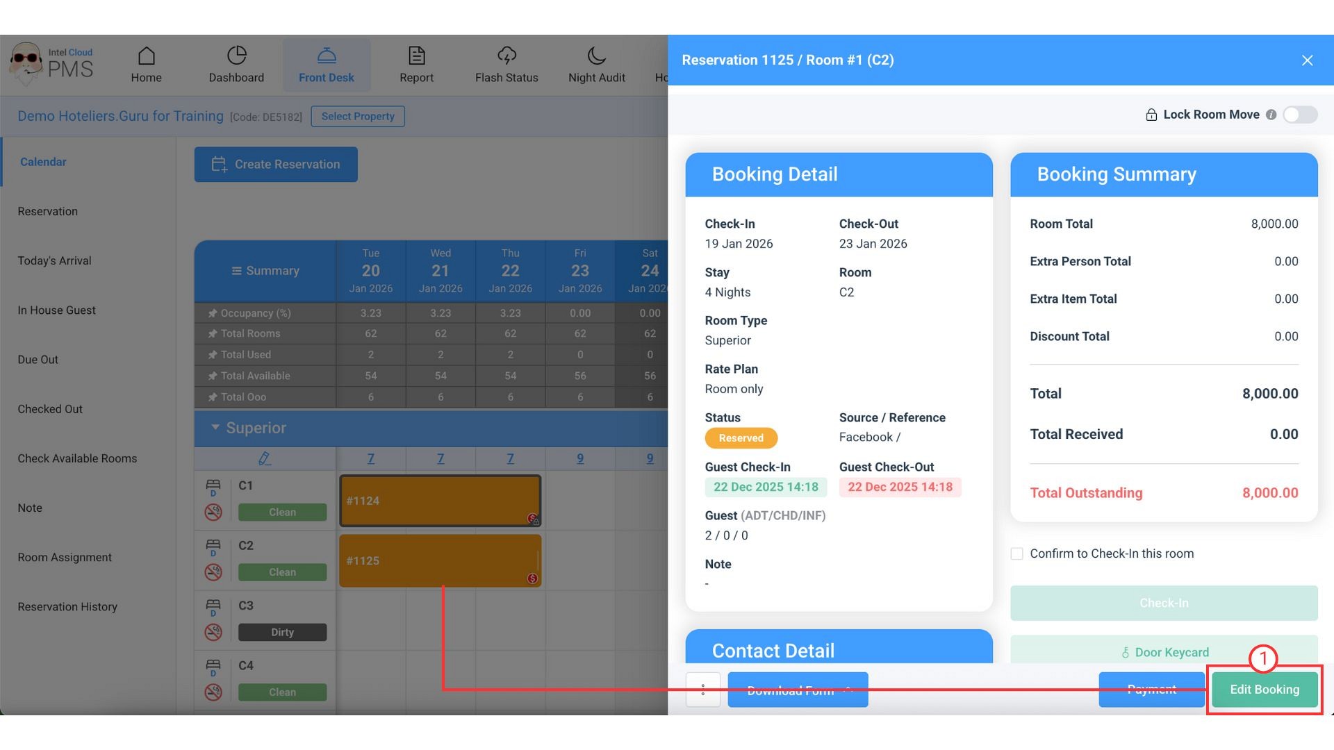This screenshot has height=750, width=1334.
Task: Open Today's Arrival in sidebar
Action: tap(54, 260)
